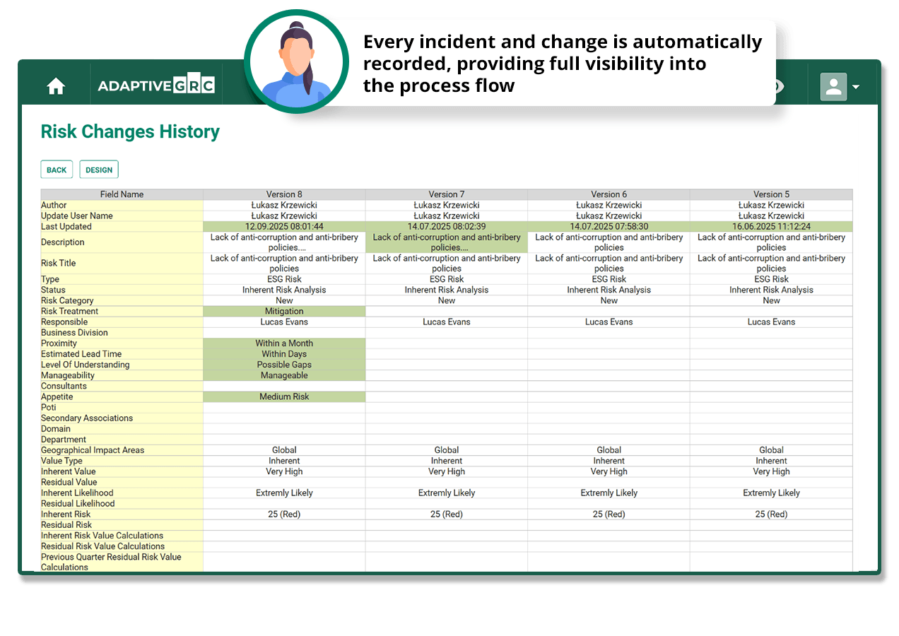Click the AdaptiveGRC logo
899x636 pixels.
[x=156, y=86]
